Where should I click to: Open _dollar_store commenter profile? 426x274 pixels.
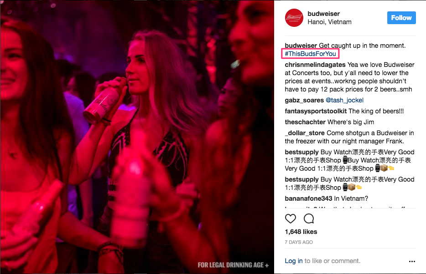(x=305, y=133)
